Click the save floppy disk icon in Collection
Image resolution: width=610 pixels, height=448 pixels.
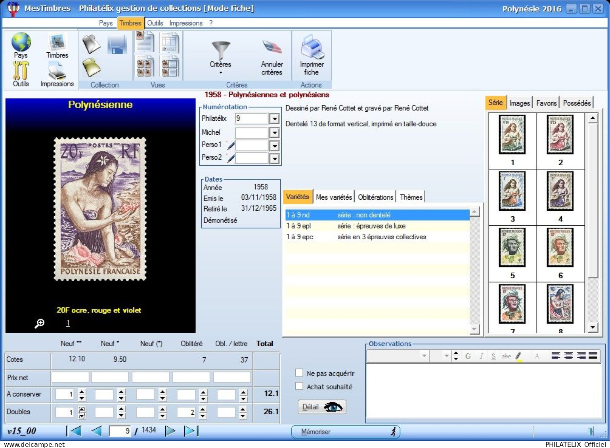click(117, 44)
